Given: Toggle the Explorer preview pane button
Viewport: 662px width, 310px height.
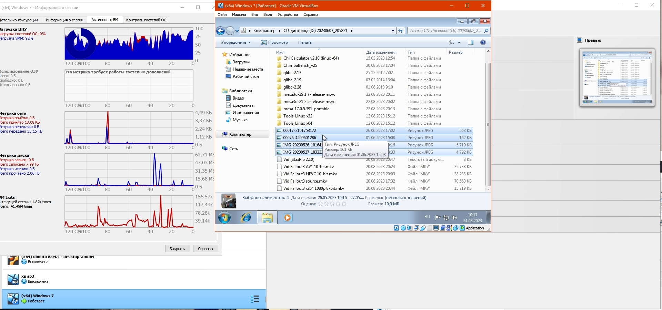Looking at the screenshot, I should [x=471, y=42].
